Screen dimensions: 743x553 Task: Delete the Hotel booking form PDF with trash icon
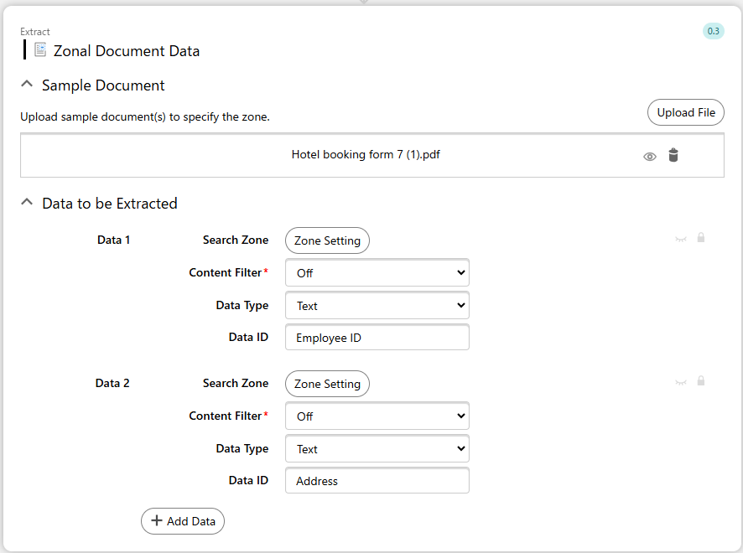(673, 155)
